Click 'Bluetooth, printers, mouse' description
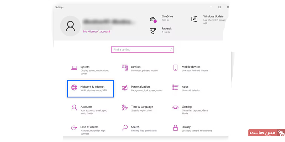Screen dimensions: 285x142 click(144, 71)
